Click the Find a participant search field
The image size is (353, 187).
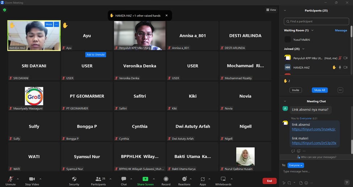point(316,22)
